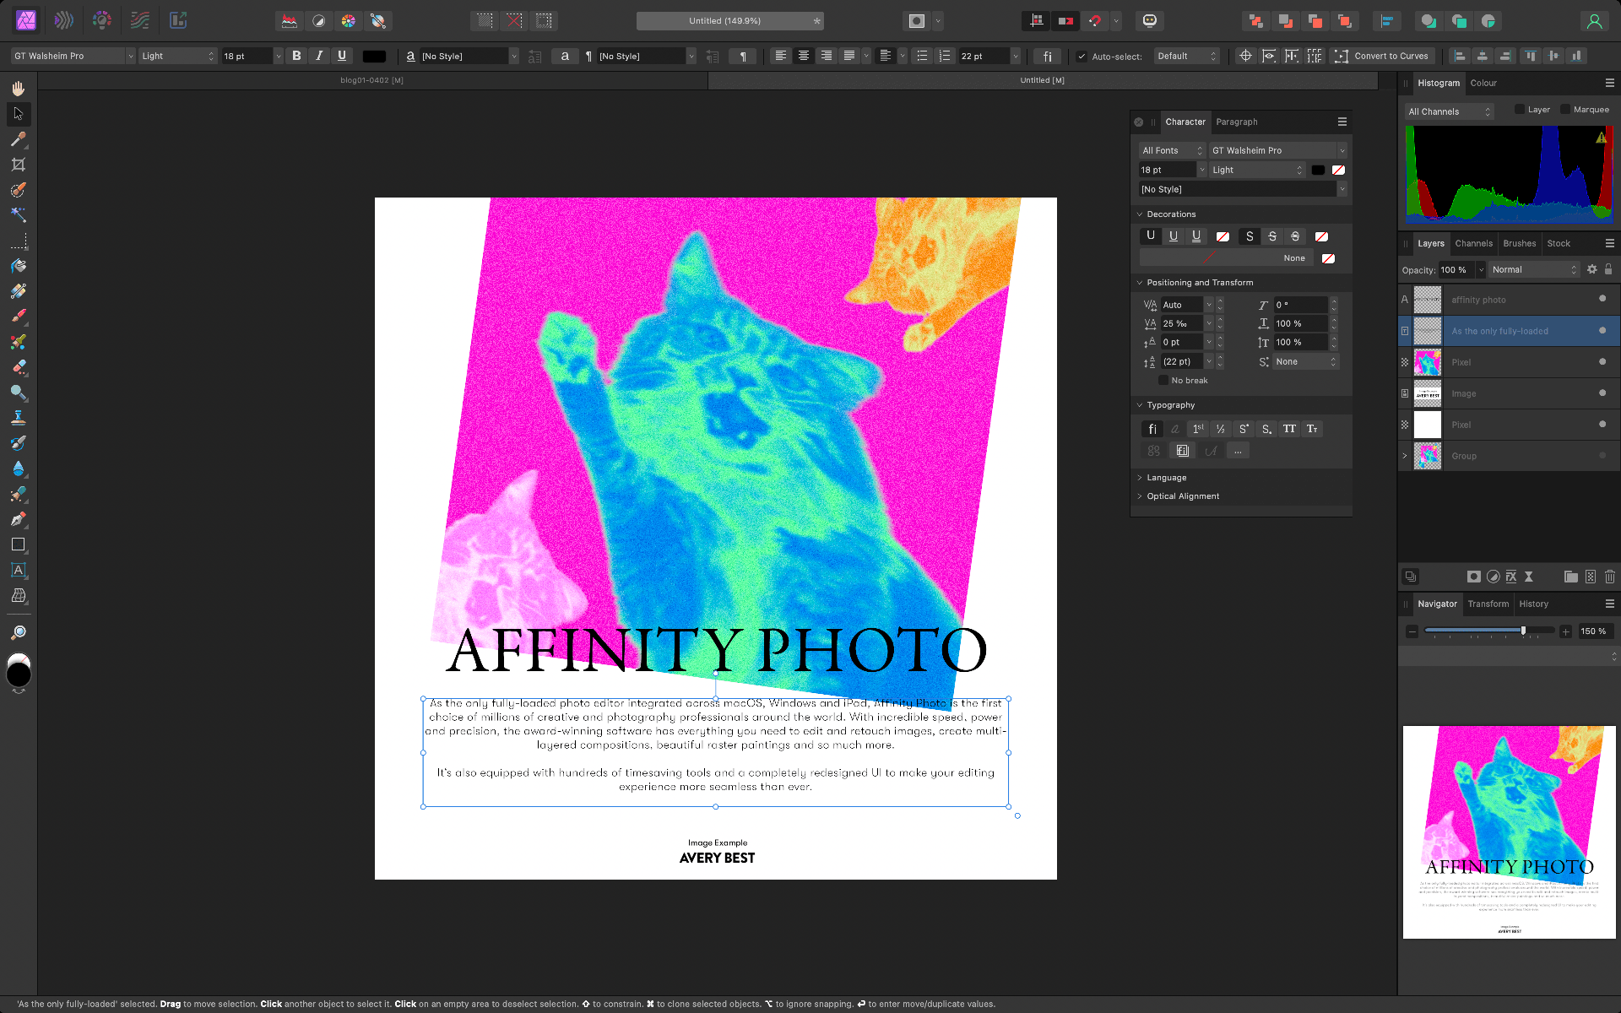Select the Flood Fill tool

[x=18, y=266]
